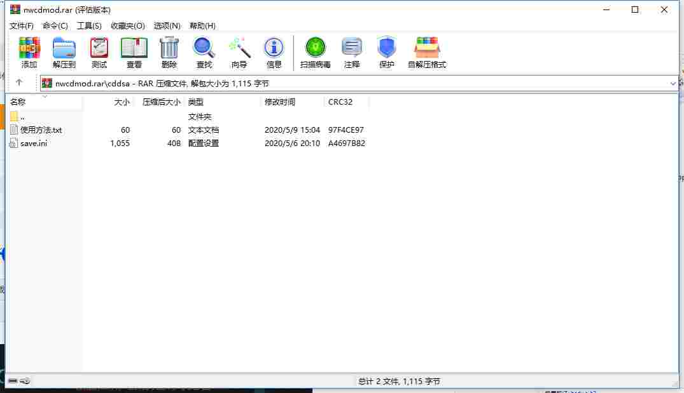Screen dimensions: 684x393
Task: Click the archive icon in the address bar
Action: click(47, 83)
